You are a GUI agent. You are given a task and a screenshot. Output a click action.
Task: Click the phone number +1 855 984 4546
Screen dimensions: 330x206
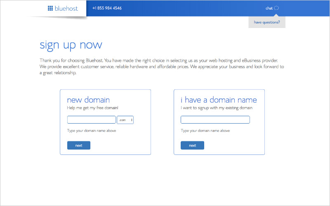tap(107, 8)
